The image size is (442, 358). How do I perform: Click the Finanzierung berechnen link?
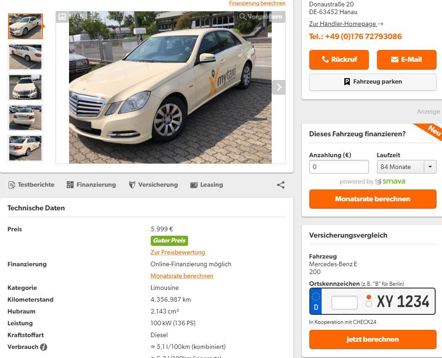pos(257,3)
